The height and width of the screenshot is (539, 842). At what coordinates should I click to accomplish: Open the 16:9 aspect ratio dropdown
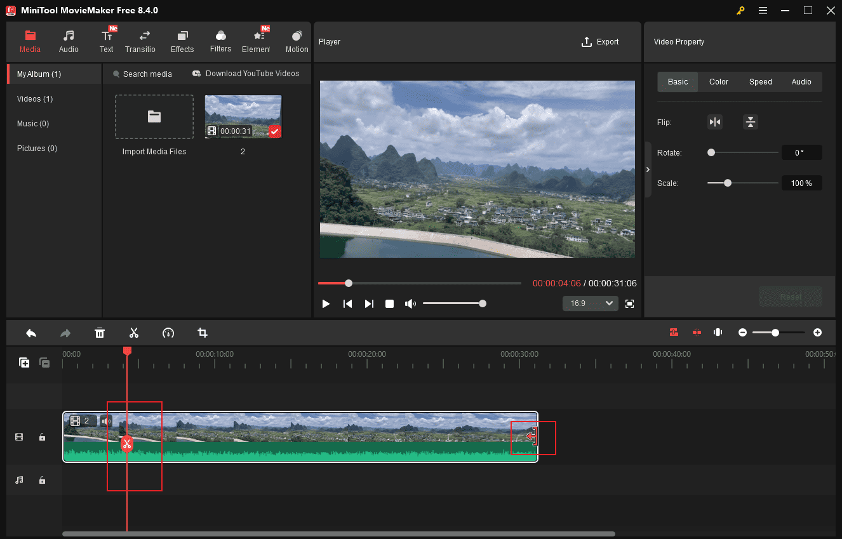click(590, 303)
